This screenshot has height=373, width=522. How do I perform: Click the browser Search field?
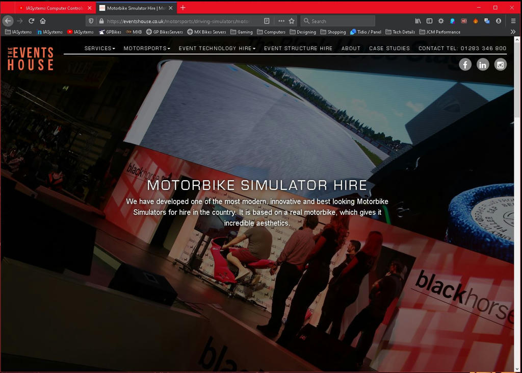(338, 21)
